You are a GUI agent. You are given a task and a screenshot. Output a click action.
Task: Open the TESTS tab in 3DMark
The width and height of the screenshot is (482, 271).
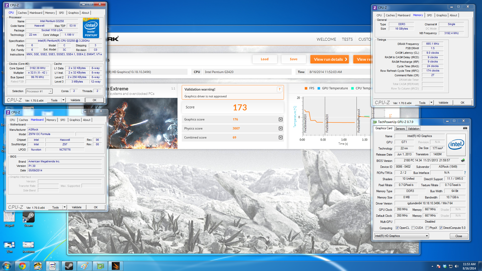point(347,39)
